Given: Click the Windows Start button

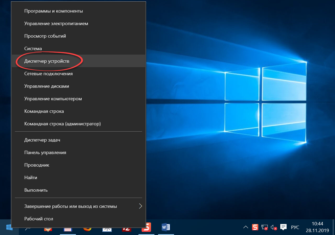Looking at the screenshot, I should 9,227.
